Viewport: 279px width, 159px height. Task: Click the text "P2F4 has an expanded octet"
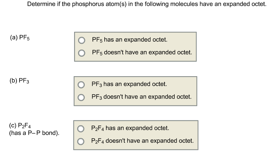[x=130, y=128]
